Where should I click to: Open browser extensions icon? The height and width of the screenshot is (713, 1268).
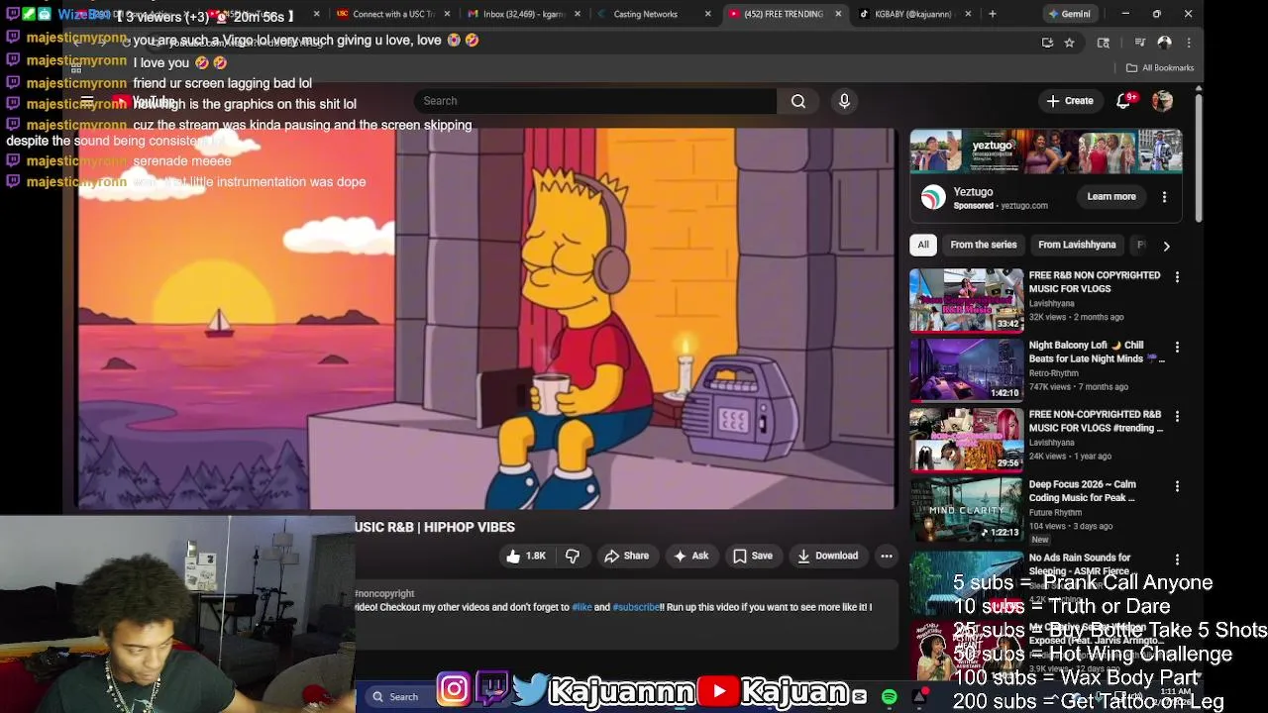point(1104,43)
